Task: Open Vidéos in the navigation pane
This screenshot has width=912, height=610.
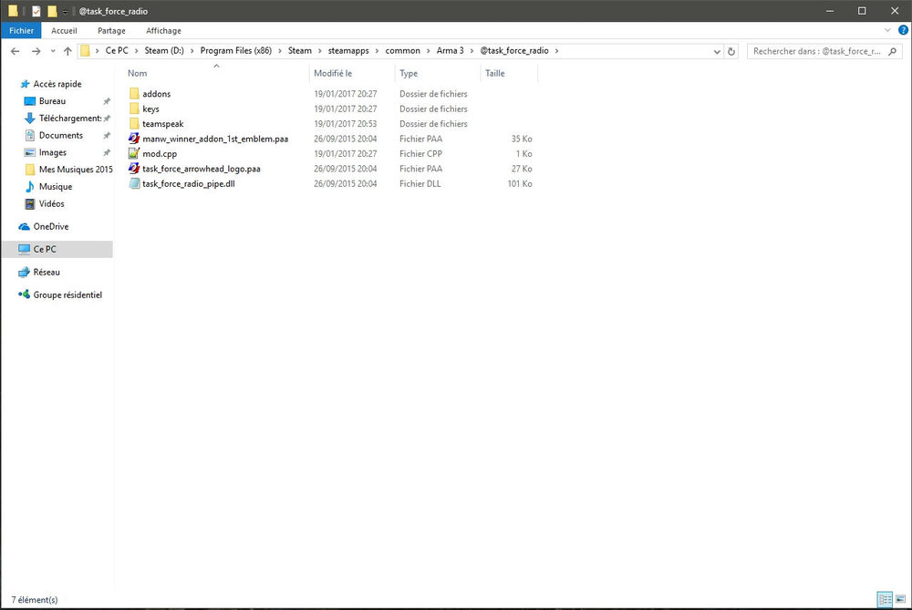Action: (x=51, y=203)
